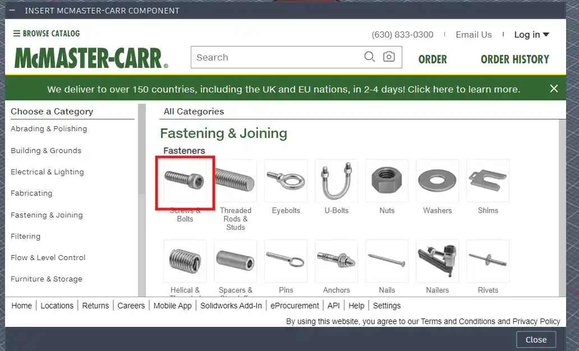Select Electrical & Lighting category
Viewport: 579px width, 351px height.
pyautogui.click(x=47, y=172)
